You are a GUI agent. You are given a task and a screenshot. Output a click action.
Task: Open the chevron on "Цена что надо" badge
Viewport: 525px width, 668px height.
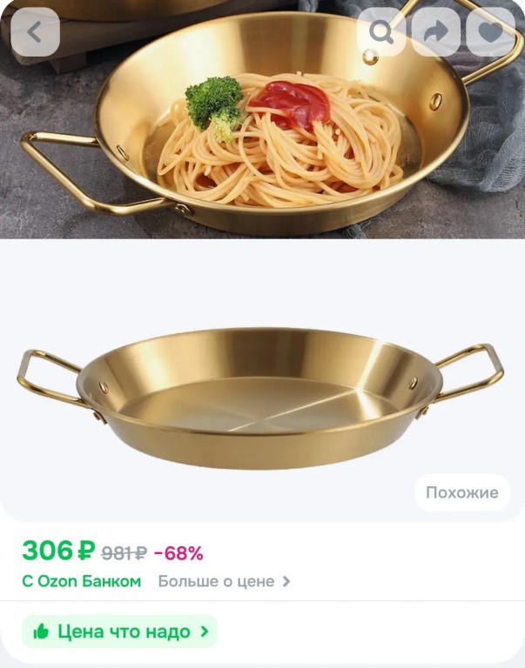tap(205, 631)
